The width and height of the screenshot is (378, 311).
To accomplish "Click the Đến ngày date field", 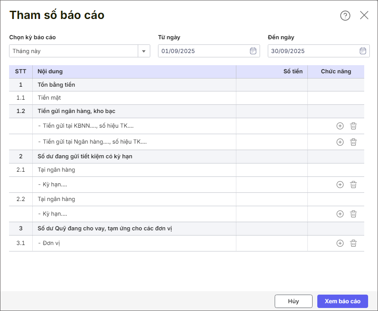I will (312, 51).
